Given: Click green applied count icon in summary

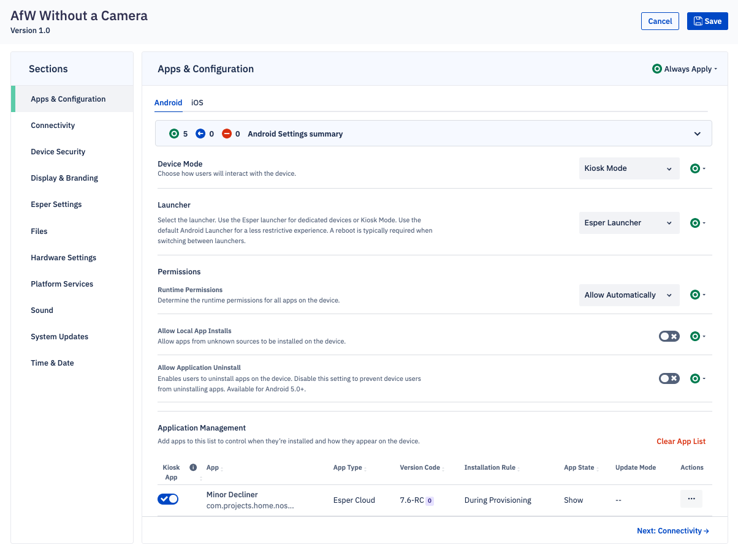Looking at the screenshot, I should tap(174, 134).
